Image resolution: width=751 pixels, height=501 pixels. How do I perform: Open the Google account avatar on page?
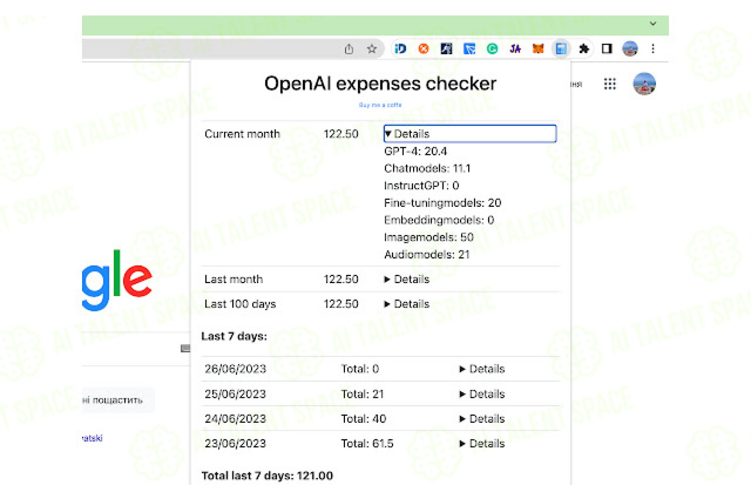(644, 84)
